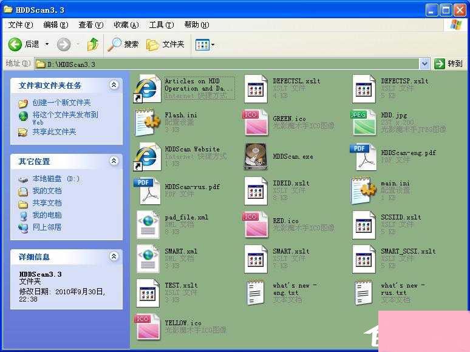Image resolution: width=470 pixels, height=352 pixels.
Task: Open the HDDScan.exe hard drive icon
Action: click(256, 157)
